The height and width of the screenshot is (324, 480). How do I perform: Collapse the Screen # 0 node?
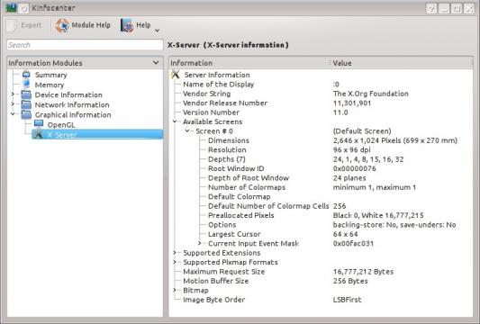pyautogui.click(x=187, y=130)
